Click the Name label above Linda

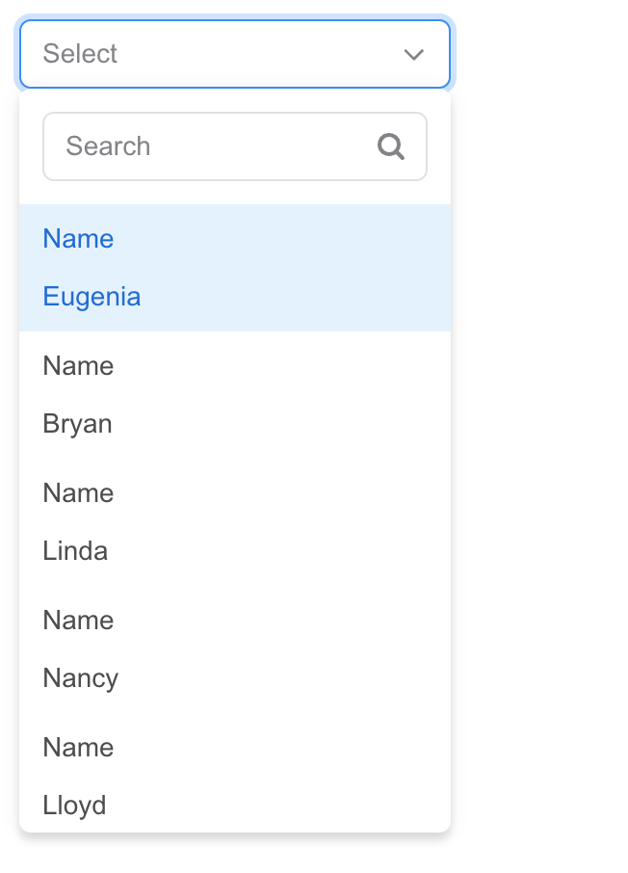pos(79,492)
